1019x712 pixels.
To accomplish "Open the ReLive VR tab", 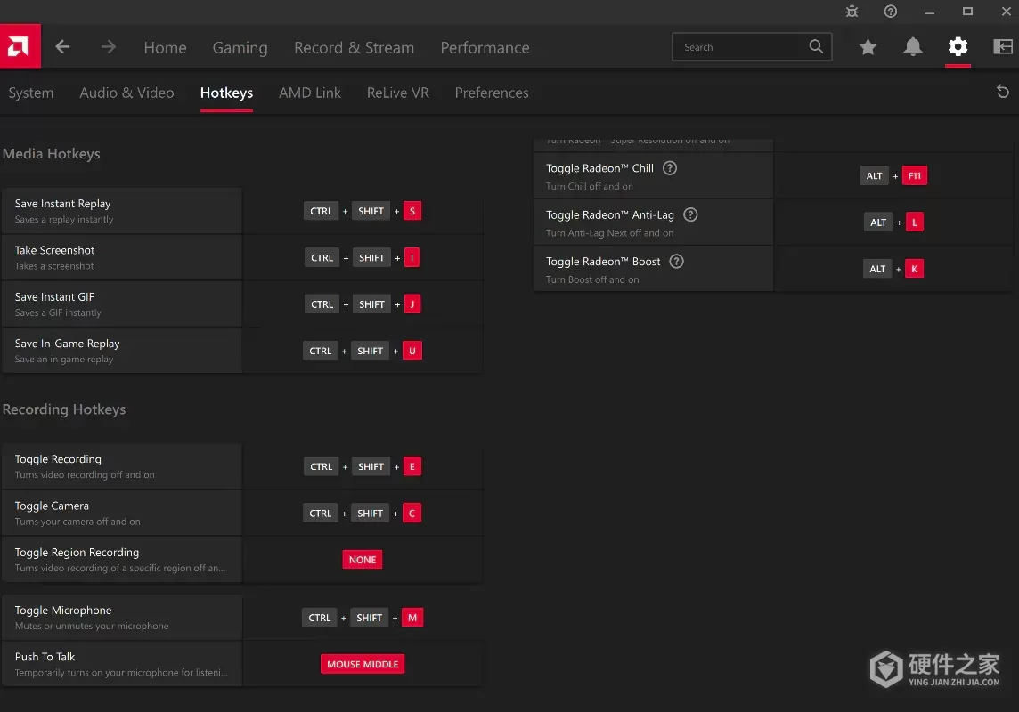I will coord(398,93).
